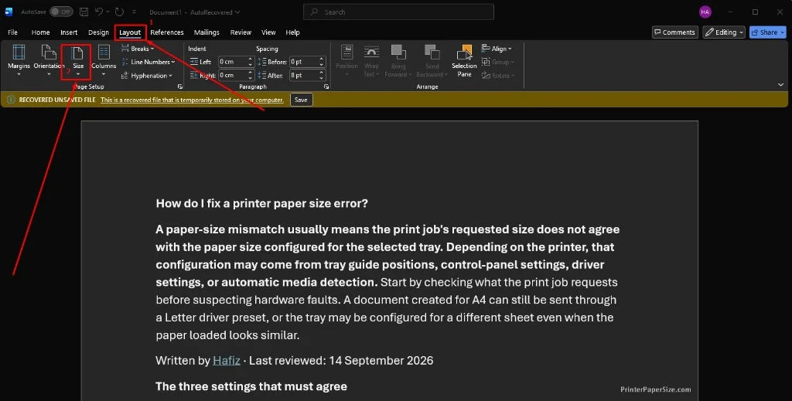Open the Hyphenation dropdown
This screenshot has height=401, width=792.
[x=146, y=76]
